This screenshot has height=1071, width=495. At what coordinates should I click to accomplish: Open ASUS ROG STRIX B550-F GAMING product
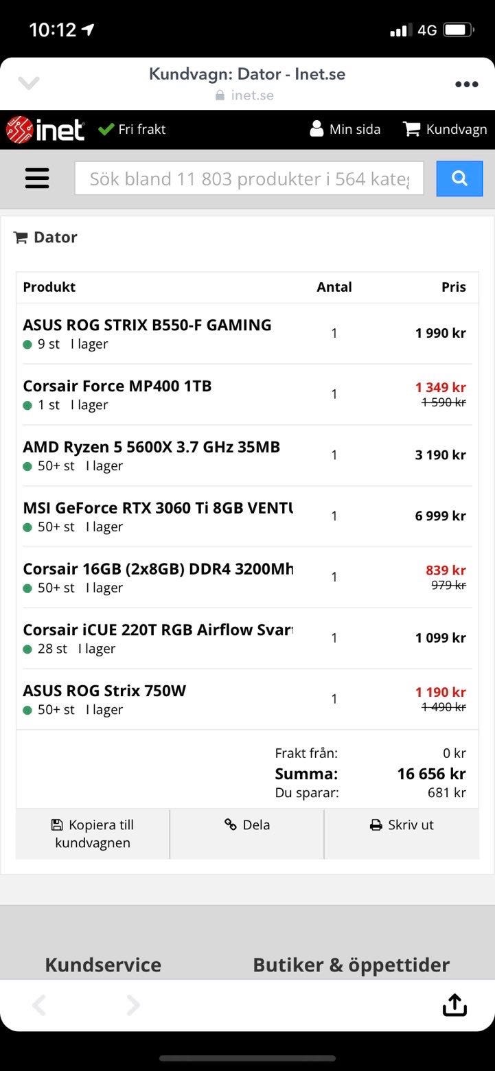[x=147, y=325]
